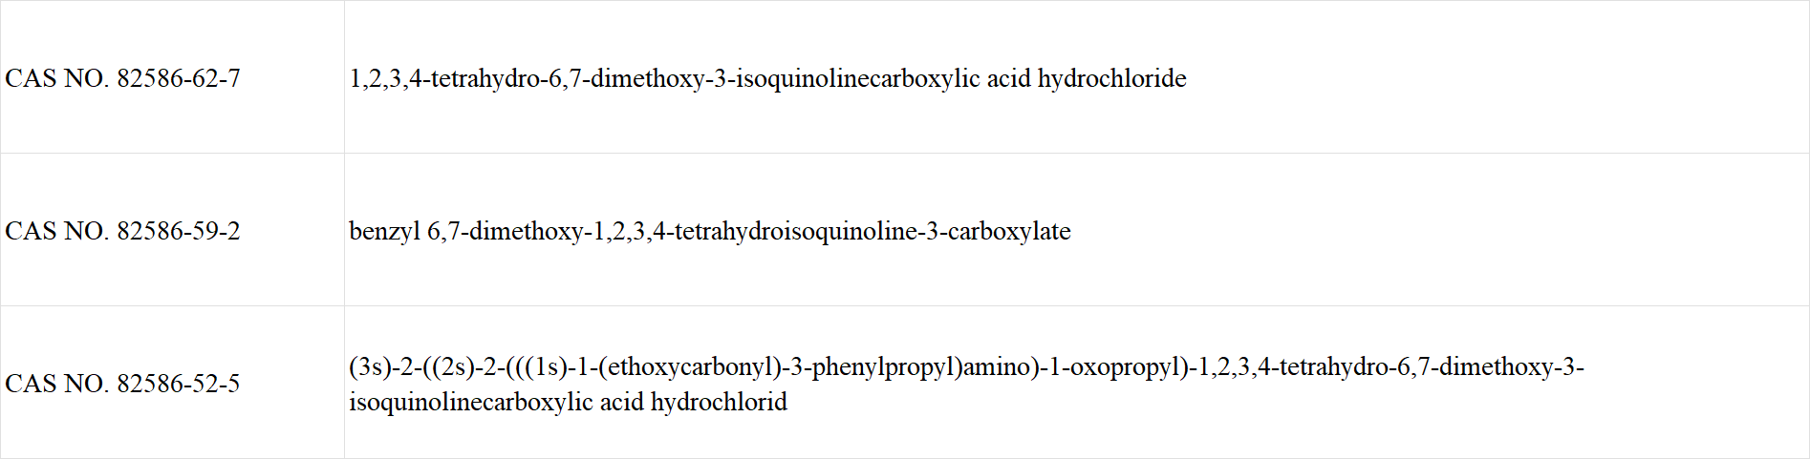Click the number 82586-52-5
The width and height of the screenshot is (1810, 459).
(x=179, y=384)
